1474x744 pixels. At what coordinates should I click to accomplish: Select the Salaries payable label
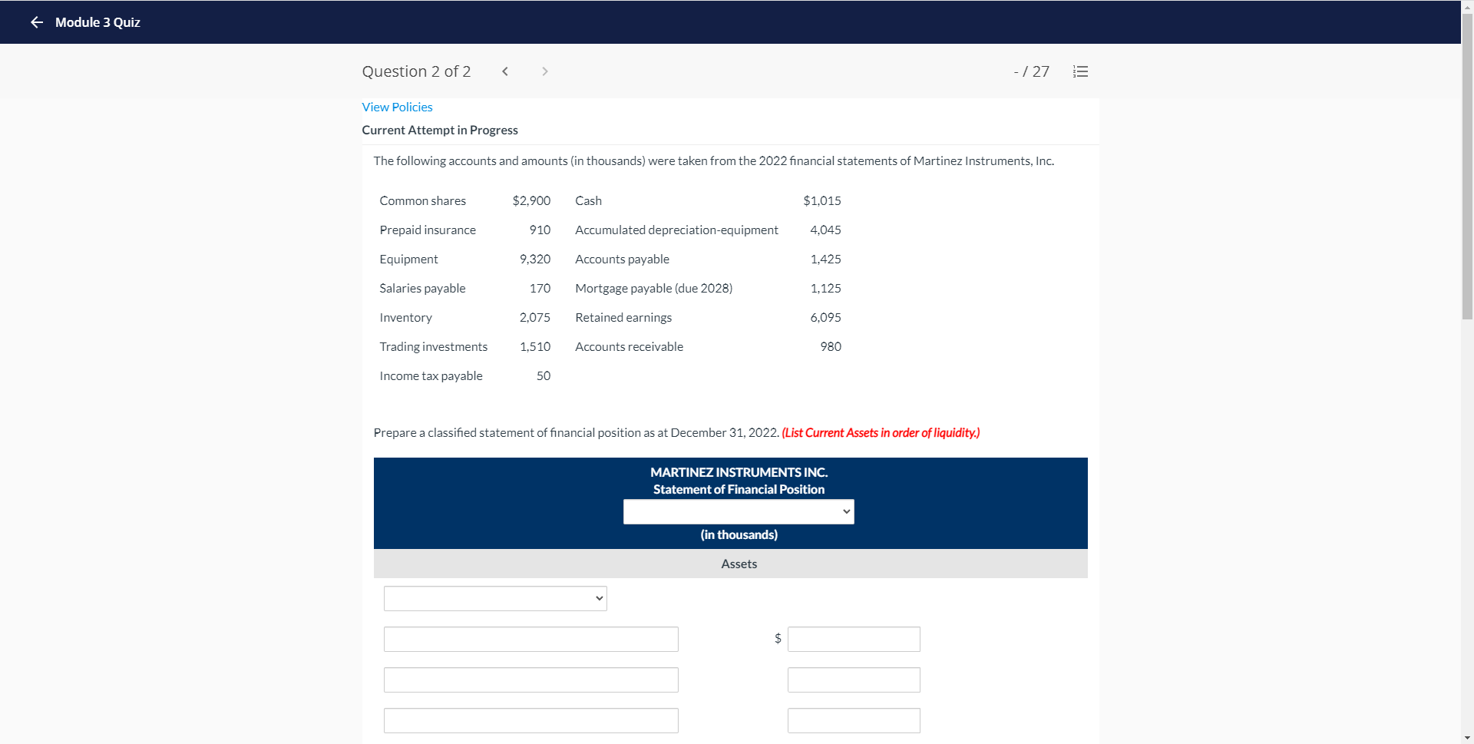point(422,288)
